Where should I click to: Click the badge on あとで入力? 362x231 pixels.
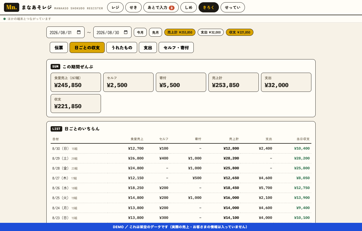pos(172,8)
